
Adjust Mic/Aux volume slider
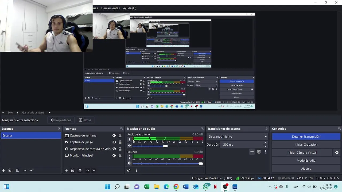(x=168, y=163)
